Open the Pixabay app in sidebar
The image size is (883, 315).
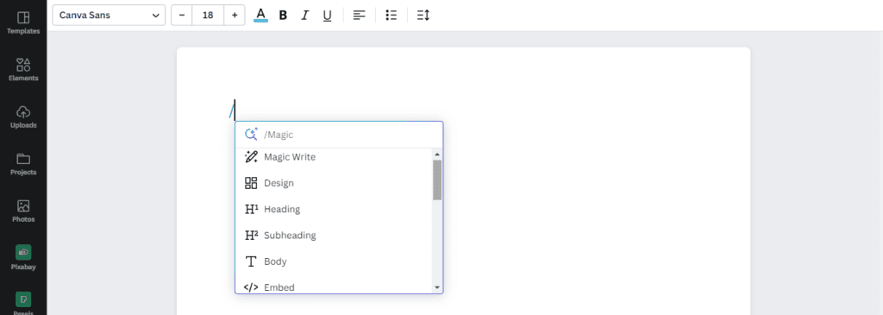pos(23,257)
